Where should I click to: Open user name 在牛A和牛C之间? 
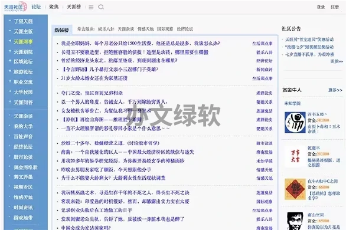322,181
